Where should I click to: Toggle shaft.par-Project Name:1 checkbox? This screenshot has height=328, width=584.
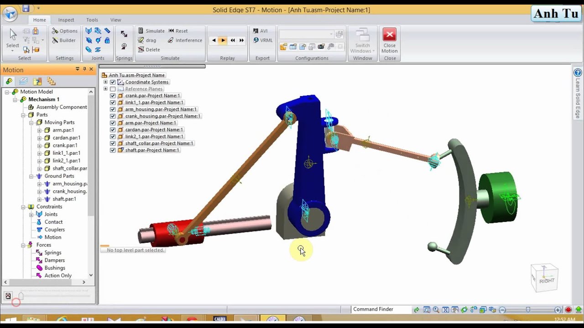(x=113, y=150)
